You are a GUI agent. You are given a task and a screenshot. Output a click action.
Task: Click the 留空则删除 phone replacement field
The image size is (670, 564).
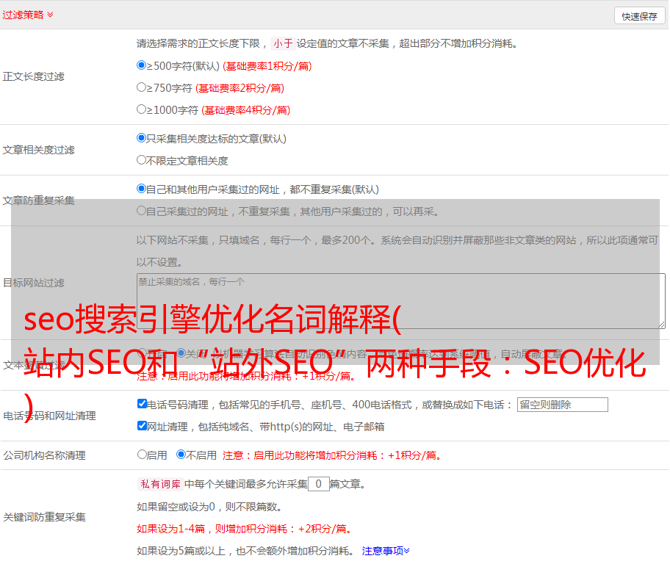[x=562, y=405]
